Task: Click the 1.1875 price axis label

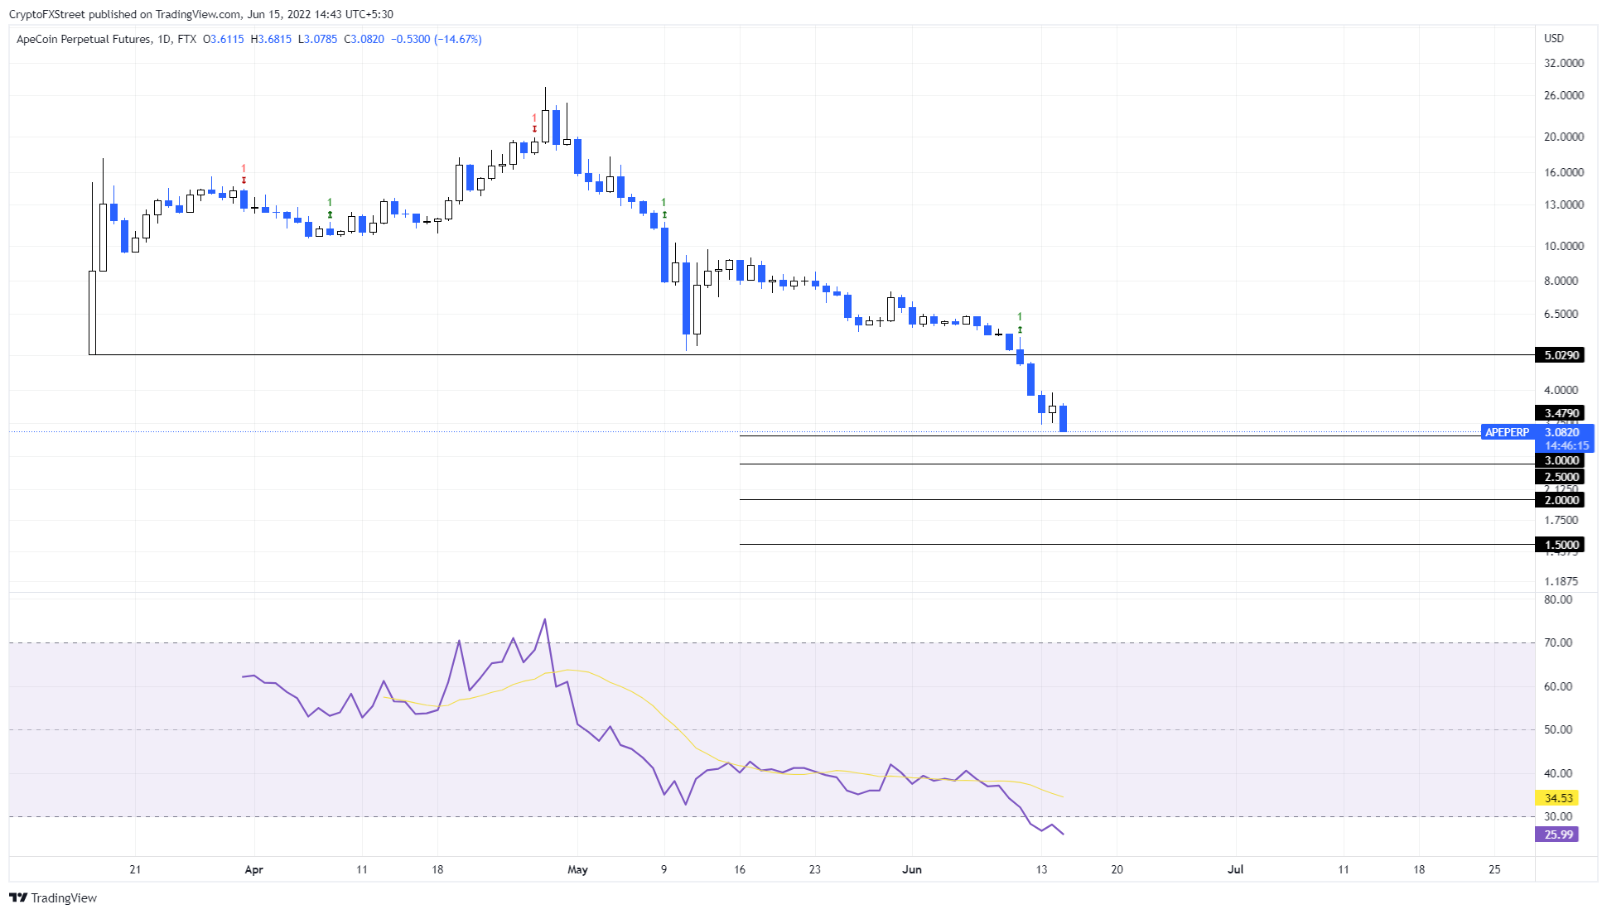Action: (x=1561, y=581)
